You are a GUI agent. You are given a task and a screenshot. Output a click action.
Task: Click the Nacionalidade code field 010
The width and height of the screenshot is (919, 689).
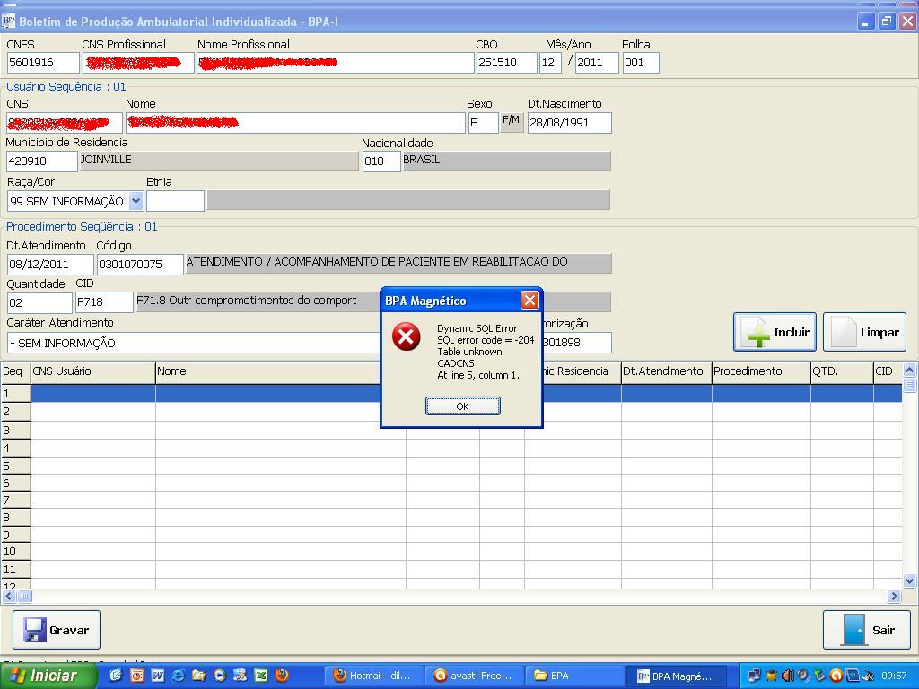coord(381,161)
